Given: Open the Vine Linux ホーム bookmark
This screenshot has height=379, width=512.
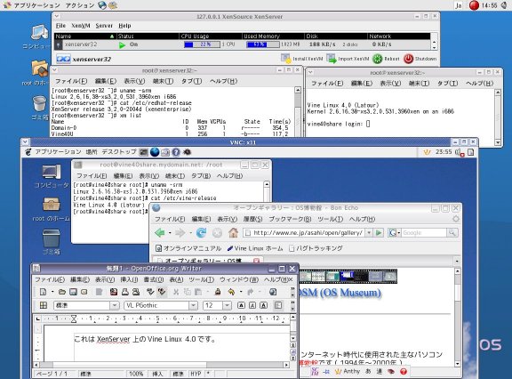Looking at the screenshot, I should click(255, 248).
